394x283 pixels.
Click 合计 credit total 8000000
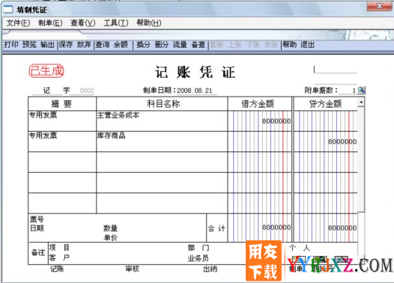[342, 228]
